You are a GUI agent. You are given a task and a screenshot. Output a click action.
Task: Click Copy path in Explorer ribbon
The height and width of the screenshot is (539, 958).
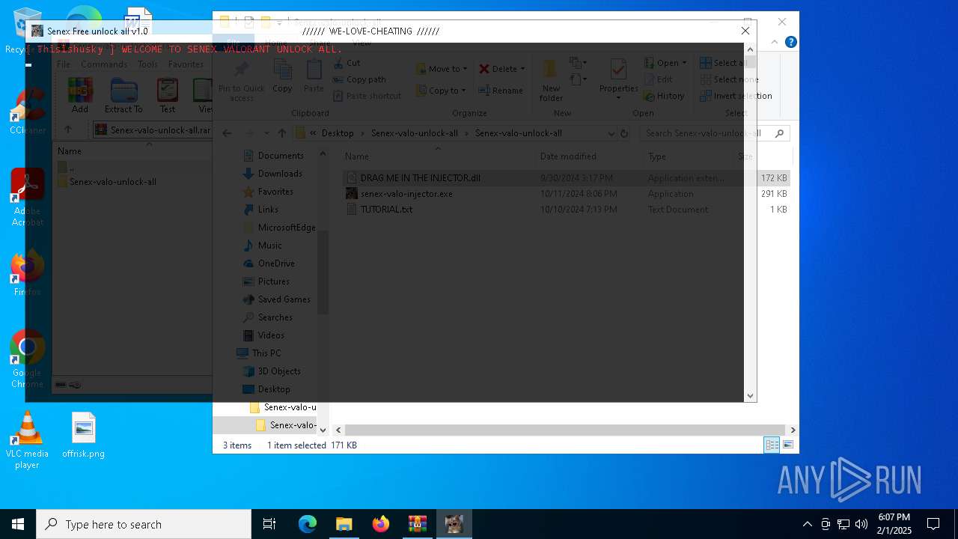pyautogui.click(x=359, y=79)
